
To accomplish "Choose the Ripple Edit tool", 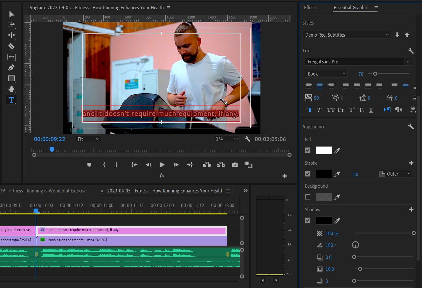I will 11,35.
